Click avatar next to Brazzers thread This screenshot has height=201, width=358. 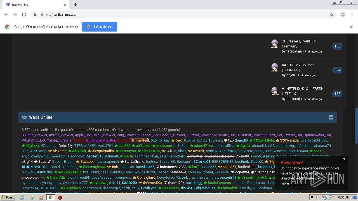pos(275,44)
